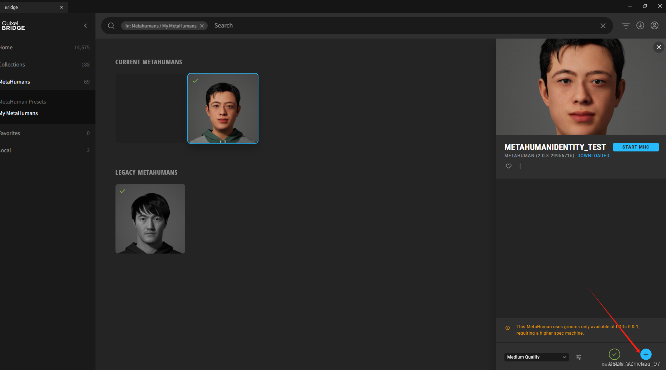Click the DOWNLOADED status label

[593, 156]
